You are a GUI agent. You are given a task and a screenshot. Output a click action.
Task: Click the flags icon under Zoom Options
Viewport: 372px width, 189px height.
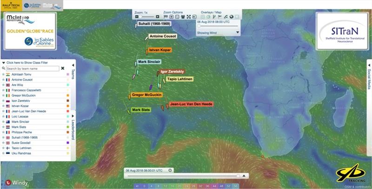tap(166, 17)
